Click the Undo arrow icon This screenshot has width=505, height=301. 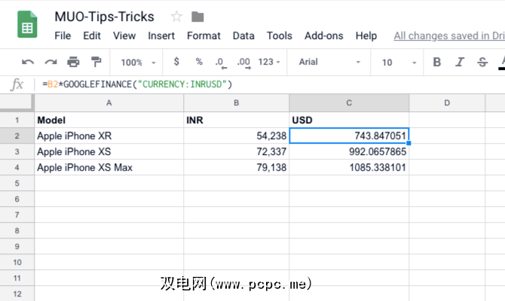click(x=28, y=62)
